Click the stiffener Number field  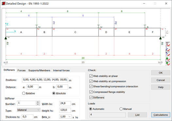27,103
